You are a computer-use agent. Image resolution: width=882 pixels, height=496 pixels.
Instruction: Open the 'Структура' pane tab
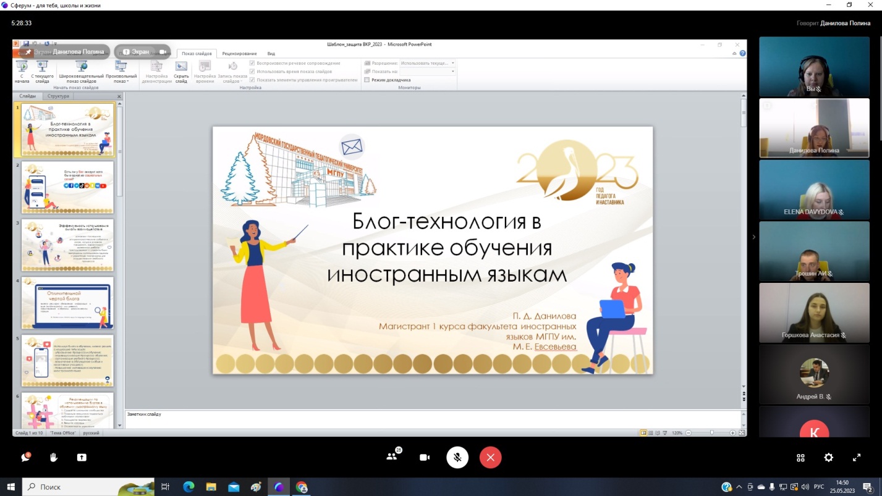pos(58,96)
